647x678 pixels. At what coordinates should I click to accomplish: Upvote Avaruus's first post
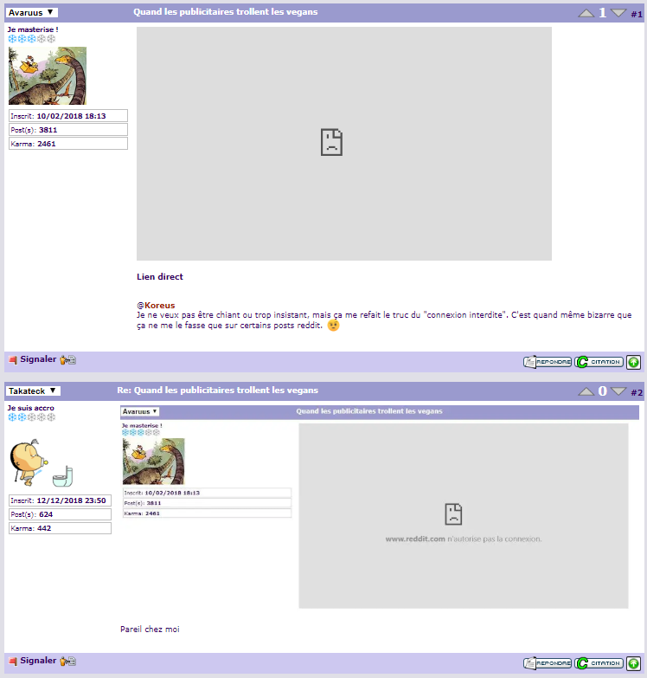586,13
